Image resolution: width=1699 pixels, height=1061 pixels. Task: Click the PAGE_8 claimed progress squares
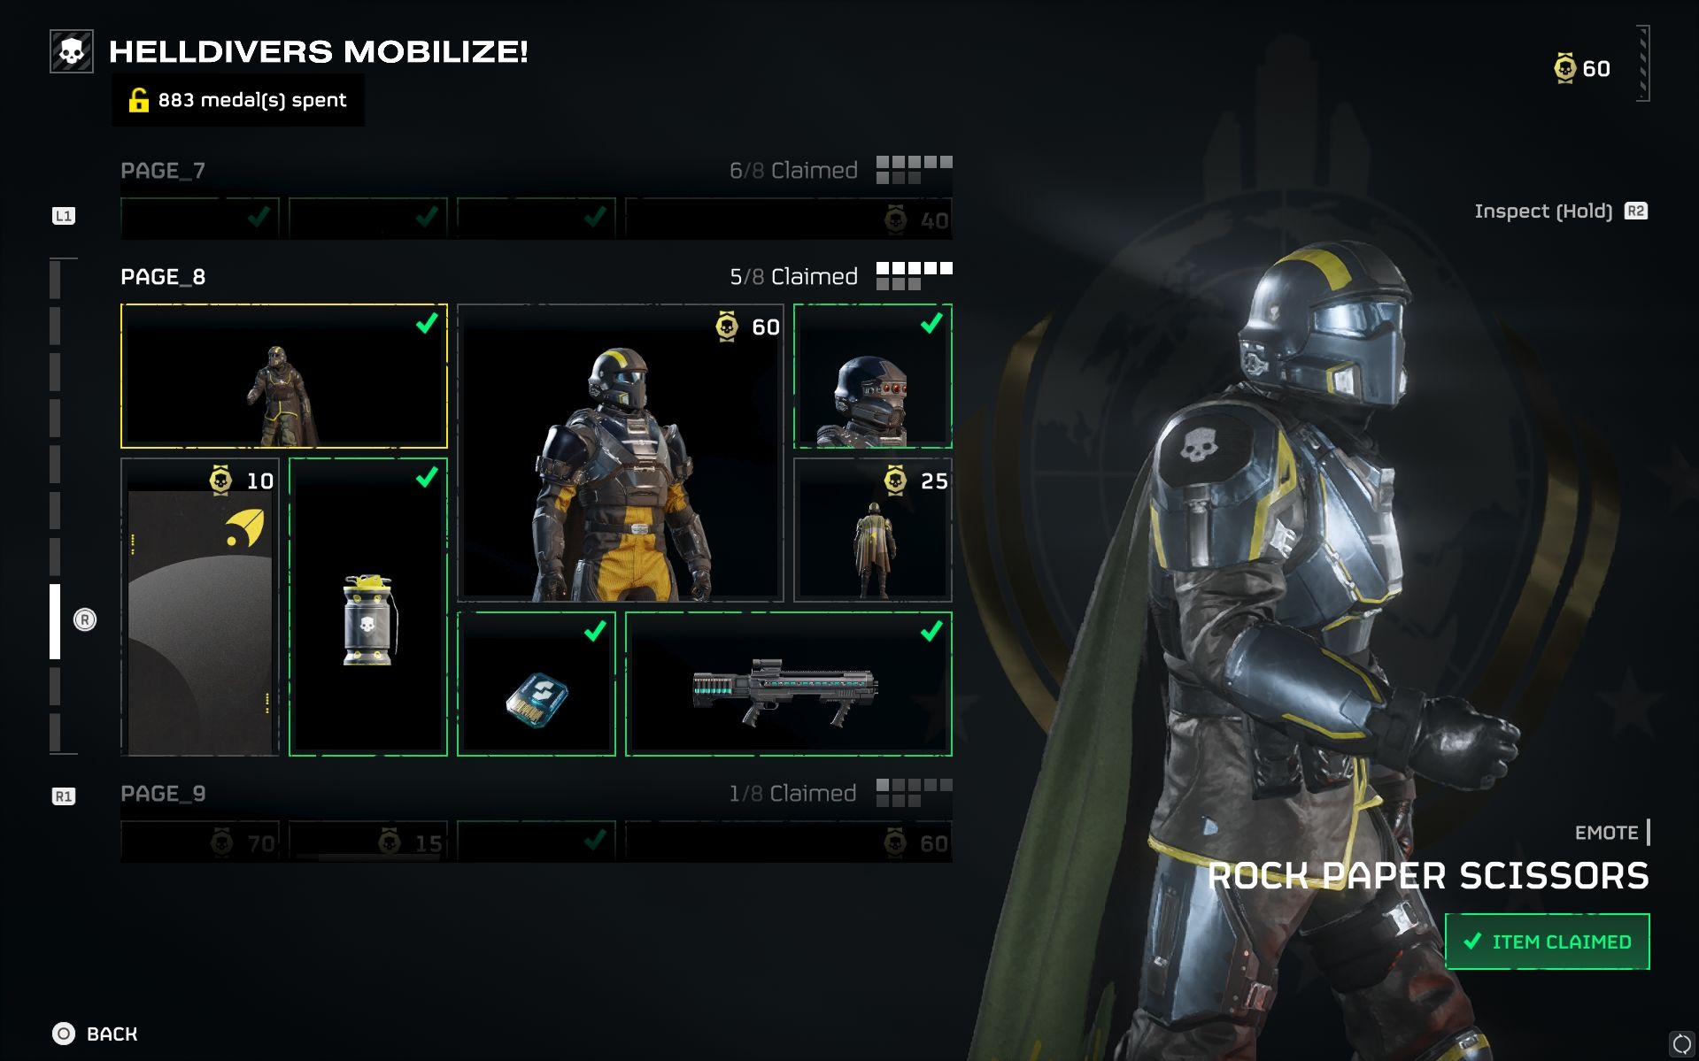click(x=915, y=275)
